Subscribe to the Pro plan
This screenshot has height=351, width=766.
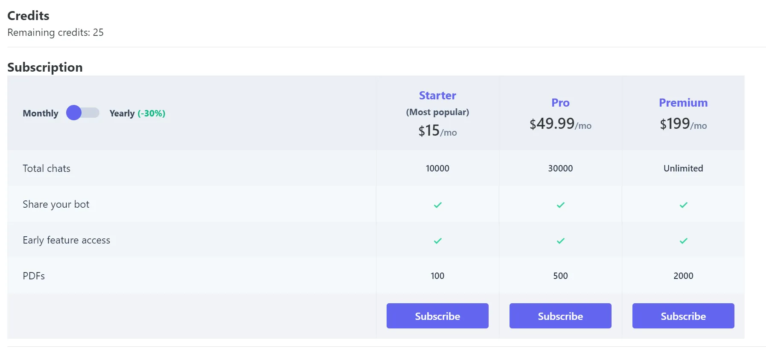tap(560, 316)
